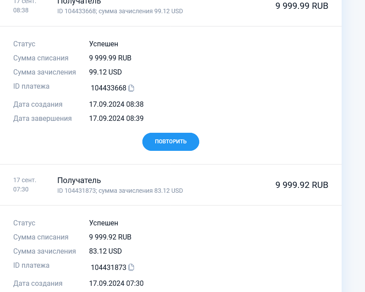Click the 83.12 USD credited amount value
The height and width of the screenshot is (292, 365).
[105, 251]
